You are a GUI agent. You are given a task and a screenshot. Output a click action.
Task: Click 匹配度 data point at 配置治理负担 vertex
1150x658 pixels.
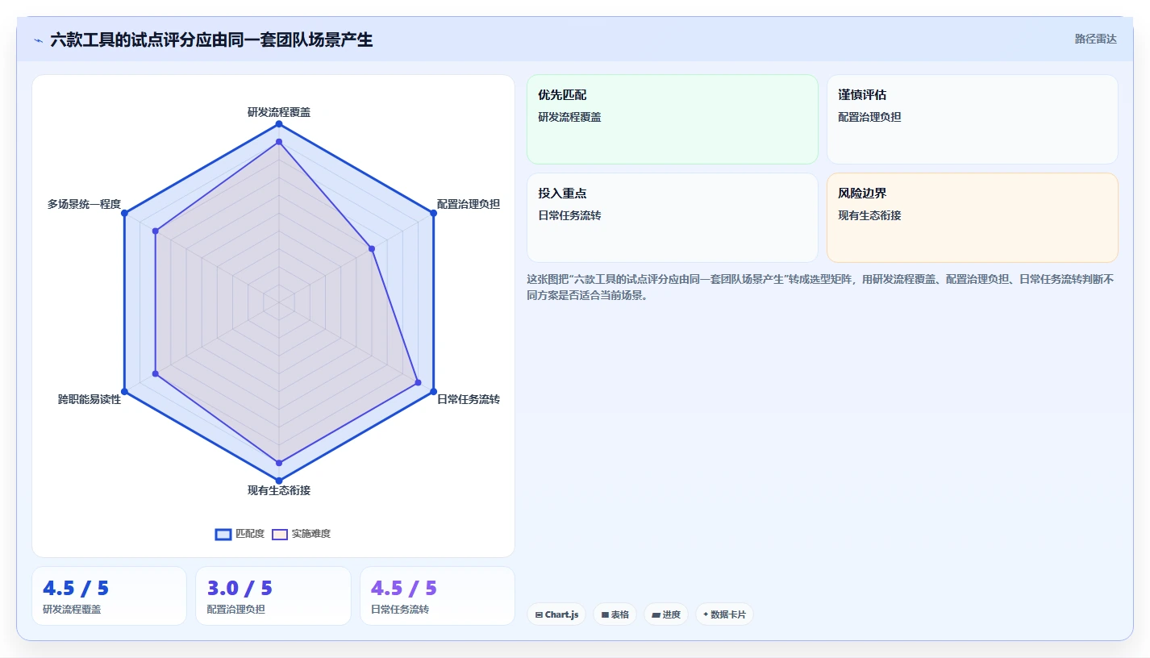point(433,213)
